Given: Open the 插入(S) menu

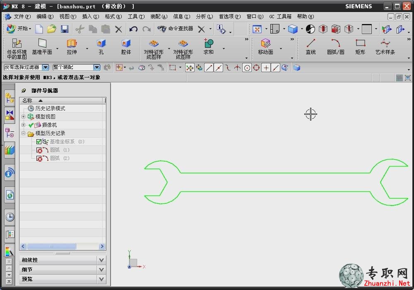Looking at the screenshot, I should click(91, 17).
